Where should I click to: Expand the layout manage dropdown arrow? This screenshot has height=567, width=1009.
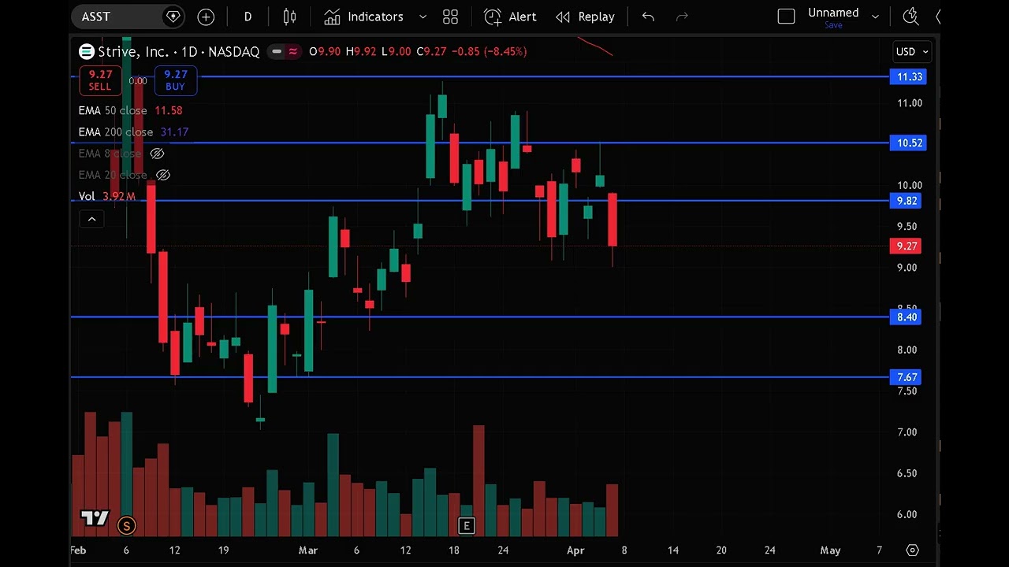coord(875,17)
